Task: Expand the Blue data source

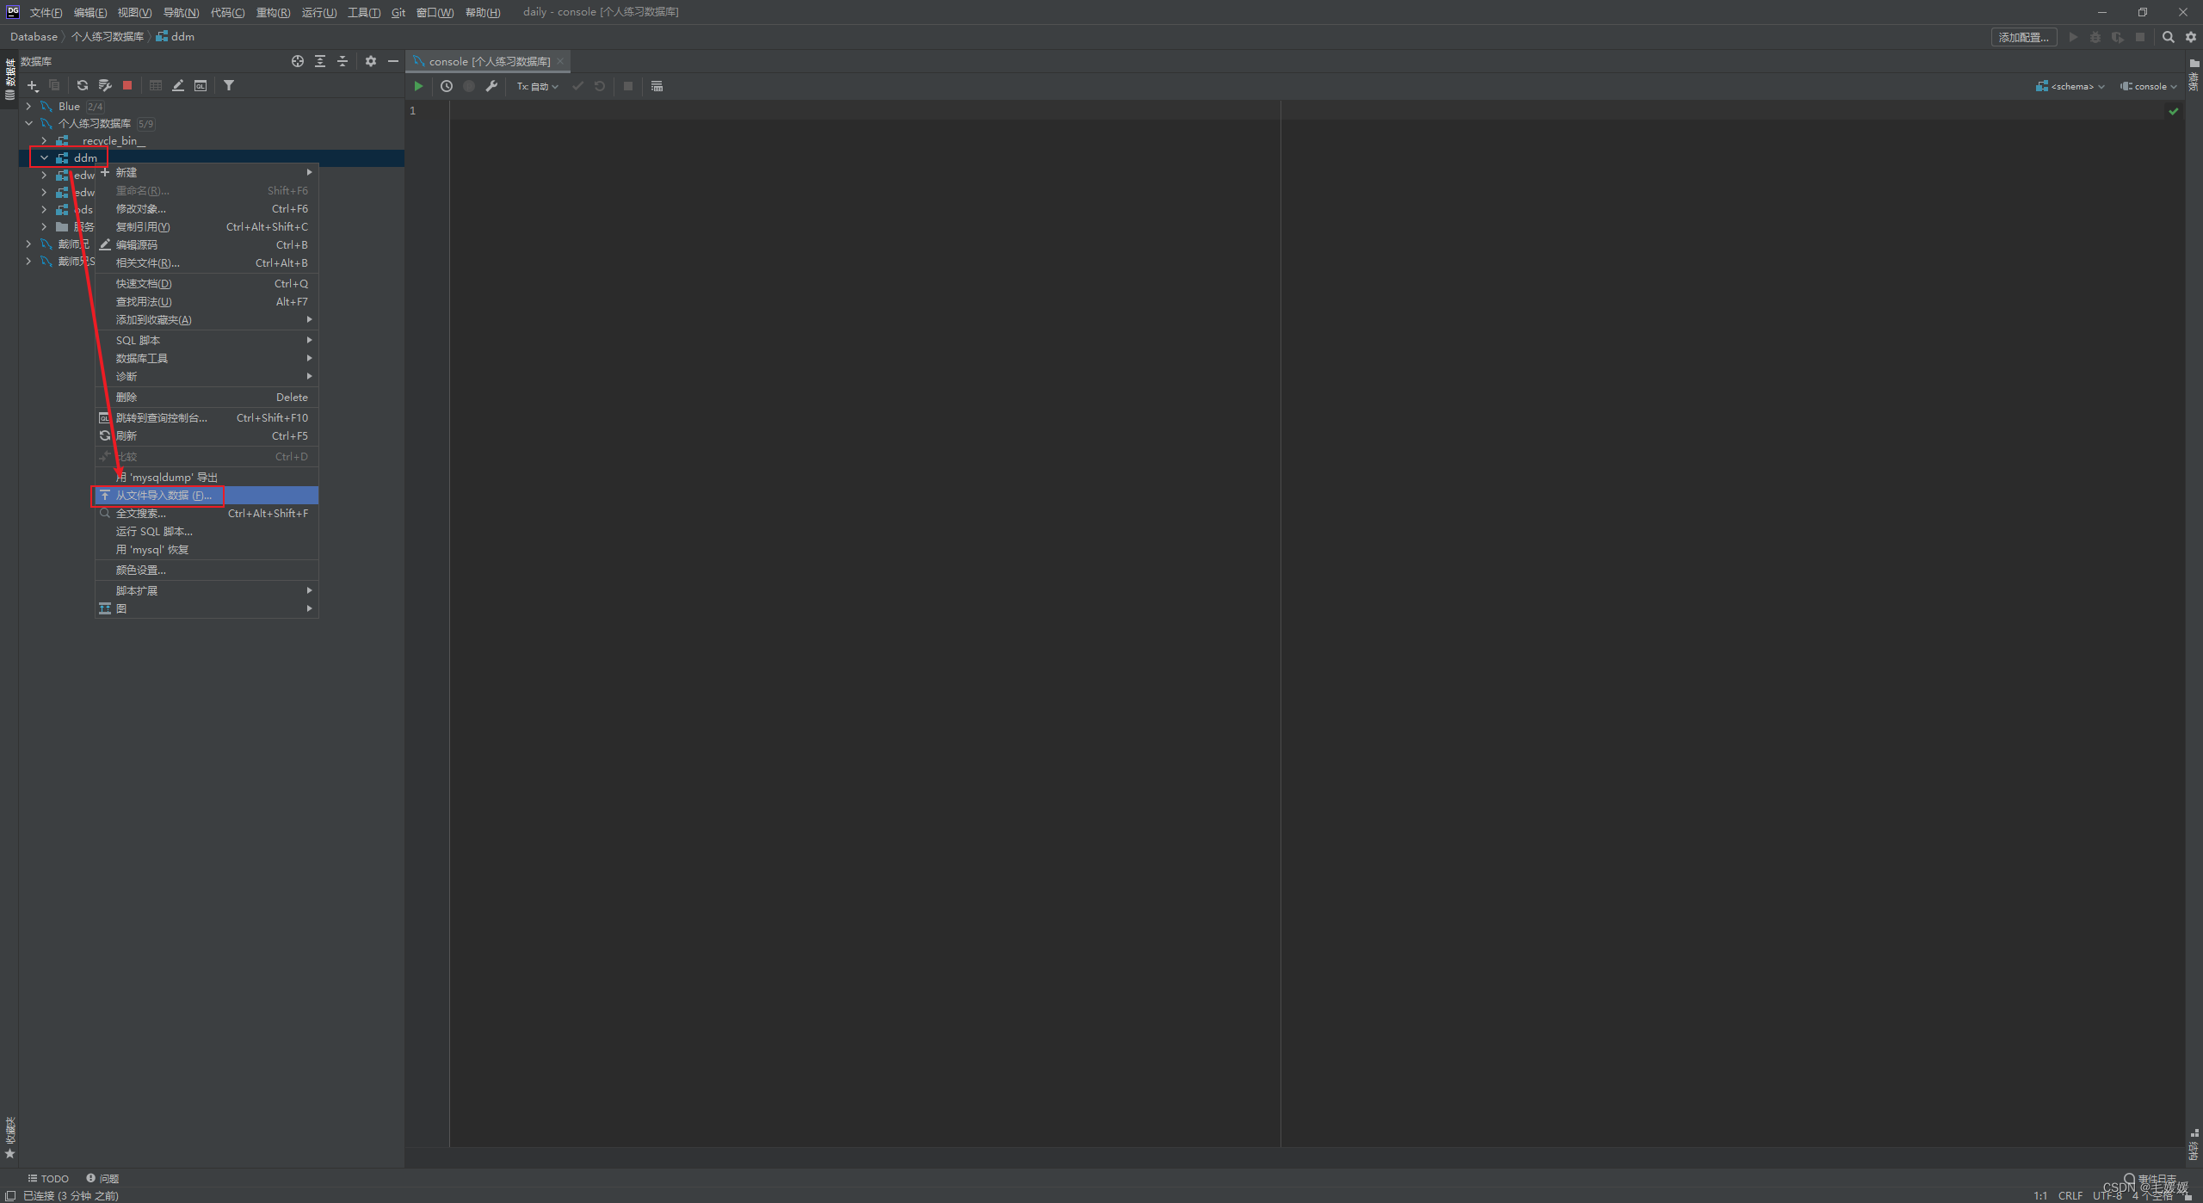Action: pos(28,106)
